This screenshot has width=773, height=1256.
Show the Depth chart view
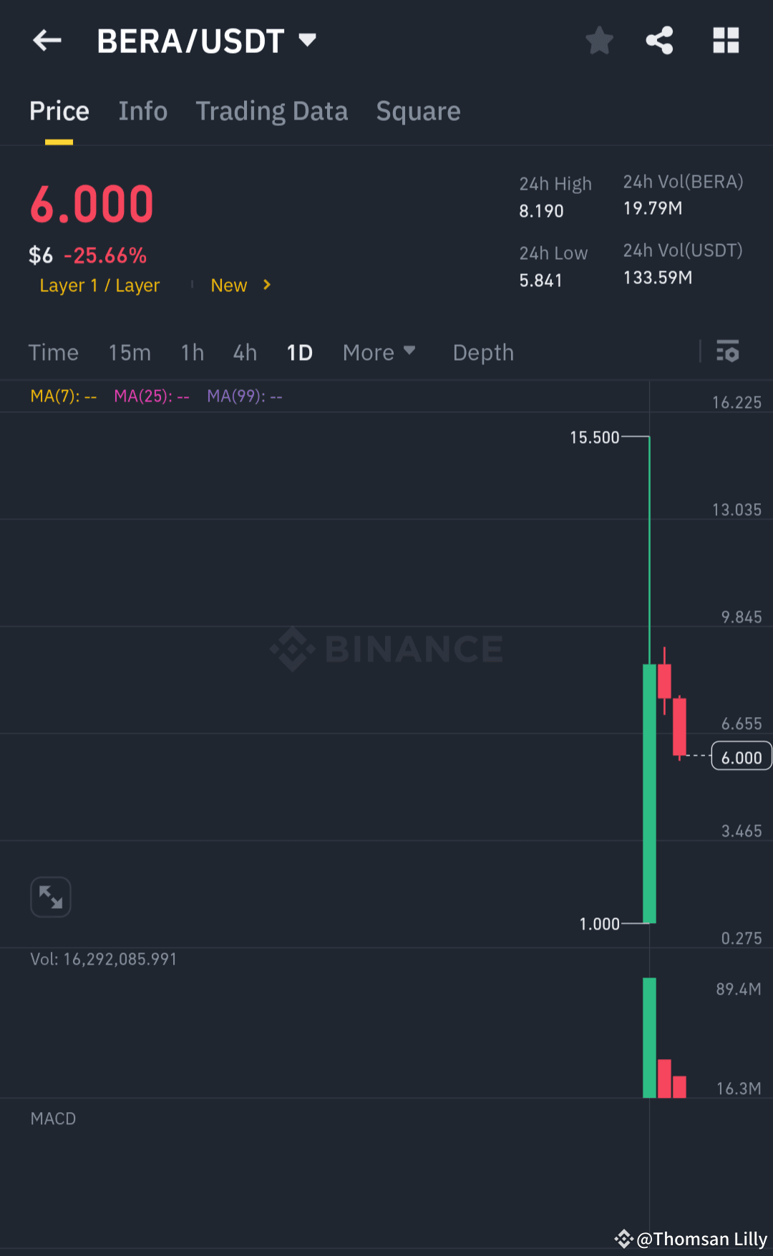[483, 352]
